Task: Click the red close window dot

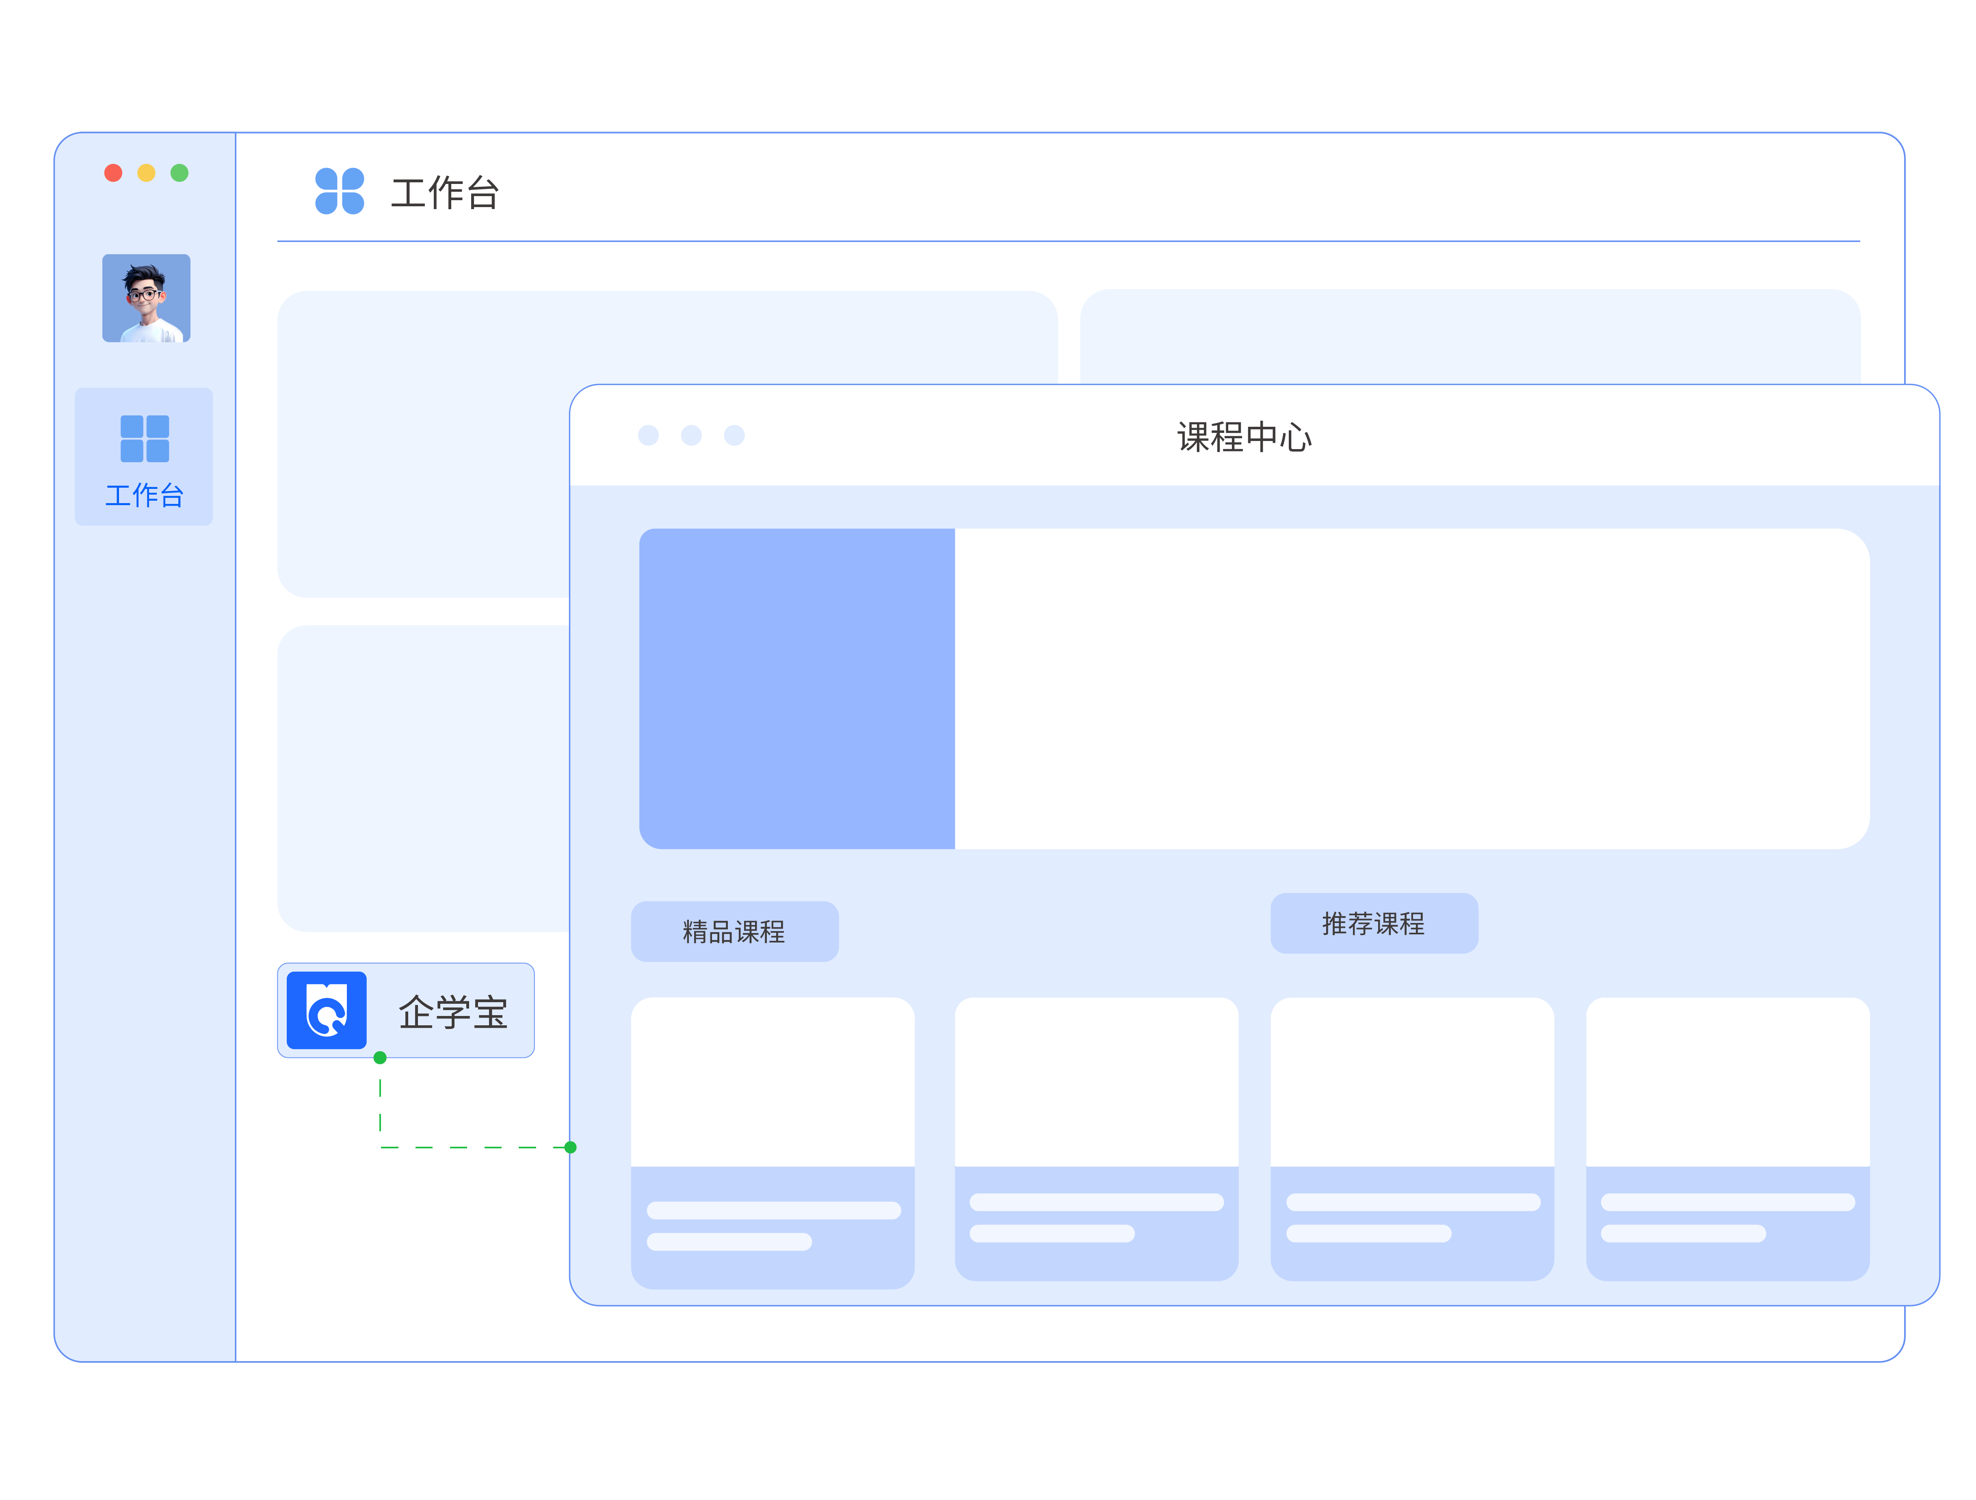Action: click(113, 173)
